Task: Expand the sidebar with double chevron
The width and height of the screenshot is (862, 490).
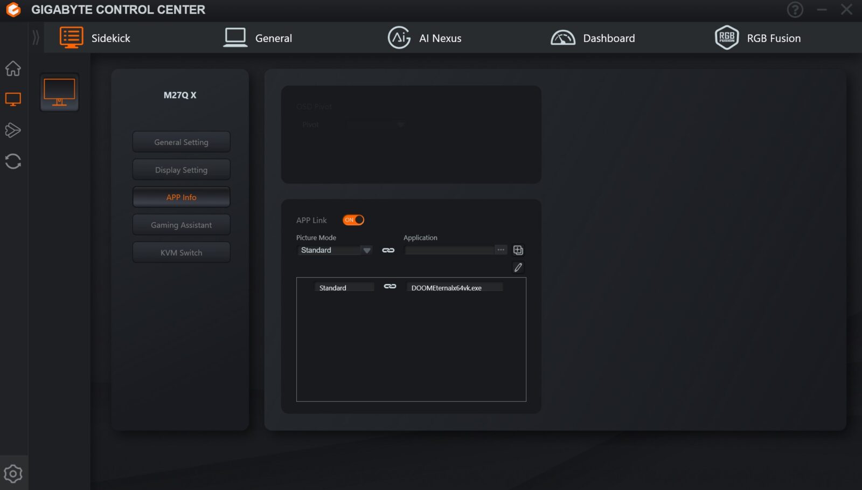Action: coord(36,38)
